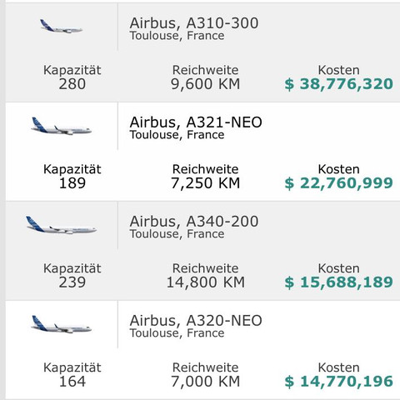Image resolution: width=400 pixels, height=400 pixels.
Task: Open the Airbus, A340-200 title
Action: pyautogui.click(x=194, y=222)
